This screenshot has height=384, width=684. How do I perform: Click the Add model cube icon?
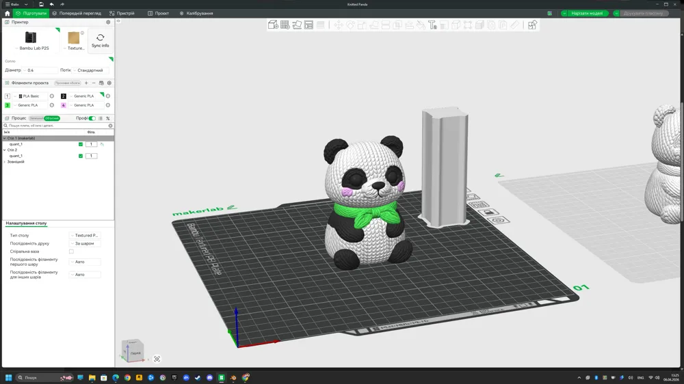coord(273,25)
